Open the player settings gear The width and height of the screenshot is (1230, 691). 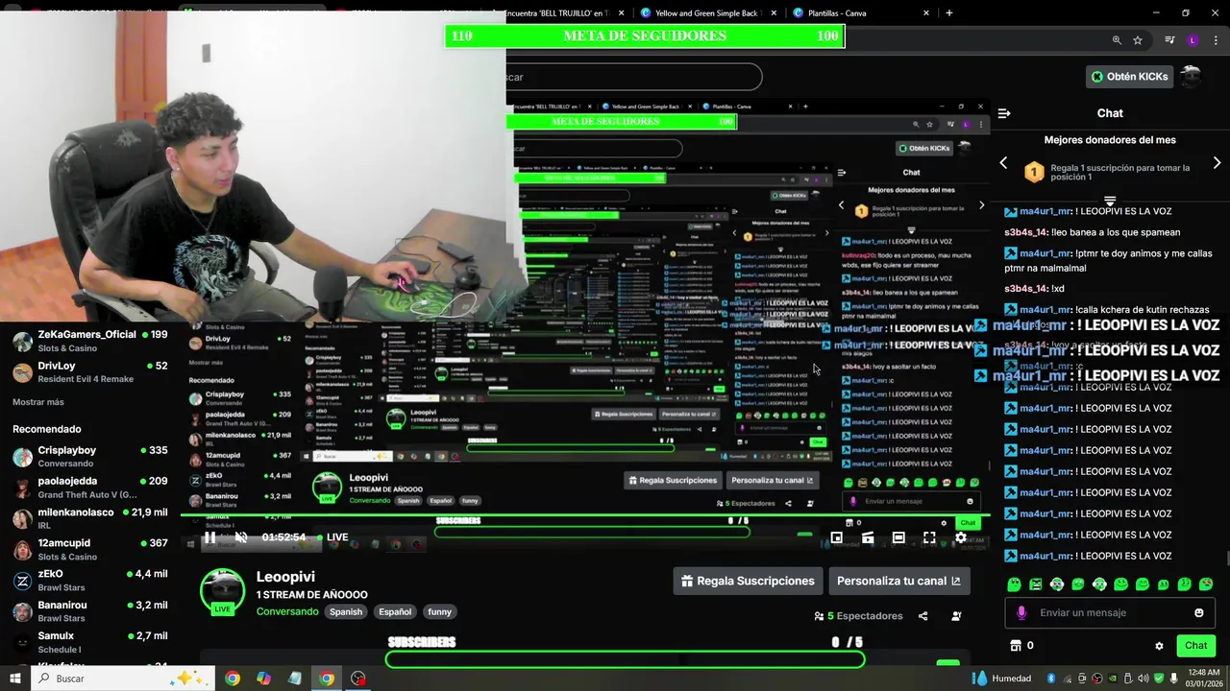(960, 538)
